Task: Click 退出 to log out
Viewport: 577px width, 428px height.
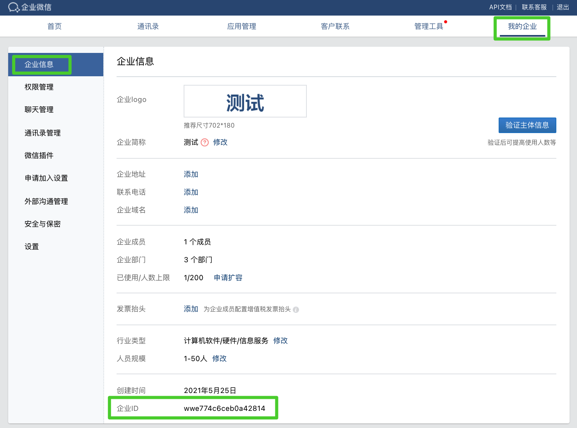Action: pyautogui.click(x=563, y=7)
